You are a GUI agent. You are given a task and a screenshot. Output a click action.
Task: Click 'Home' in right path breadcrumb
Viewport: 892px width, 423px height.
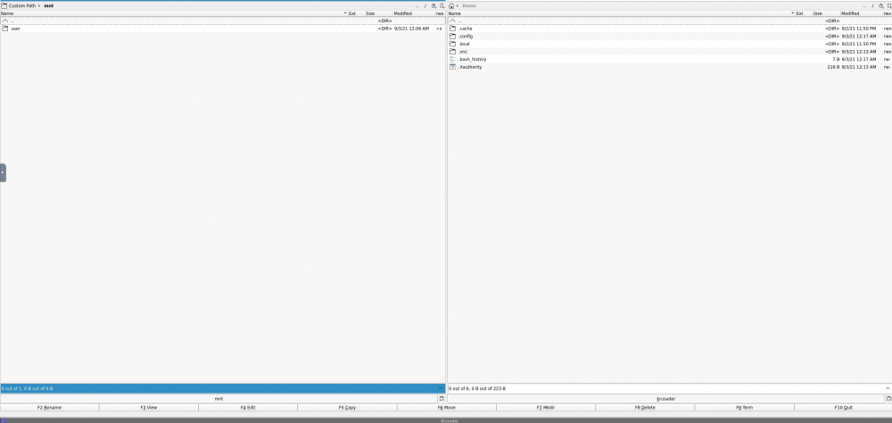coord(469,5)
